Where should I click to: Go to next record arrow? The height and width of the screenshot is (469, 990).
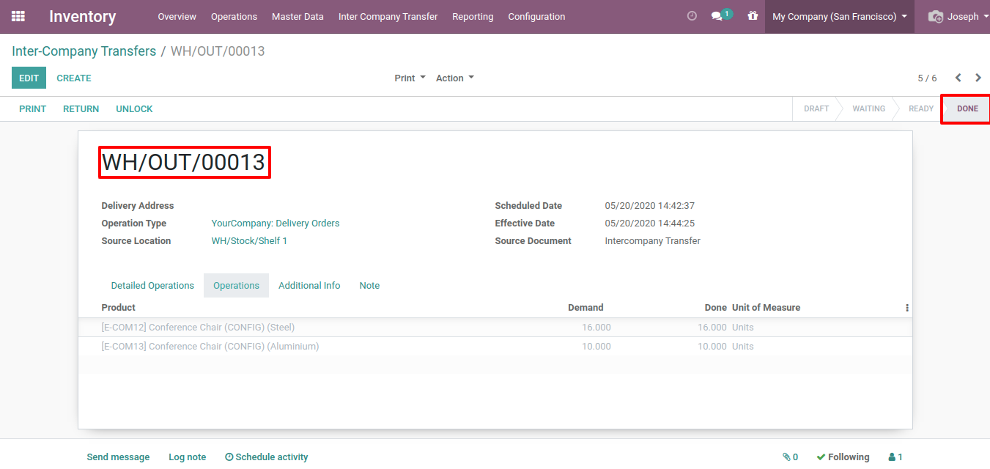tap(978, 78)
